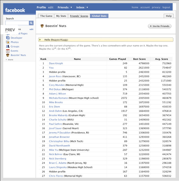179x181 pixels.
Task: Open Brooke Mabardy profile link
Action: click(58, 115)
